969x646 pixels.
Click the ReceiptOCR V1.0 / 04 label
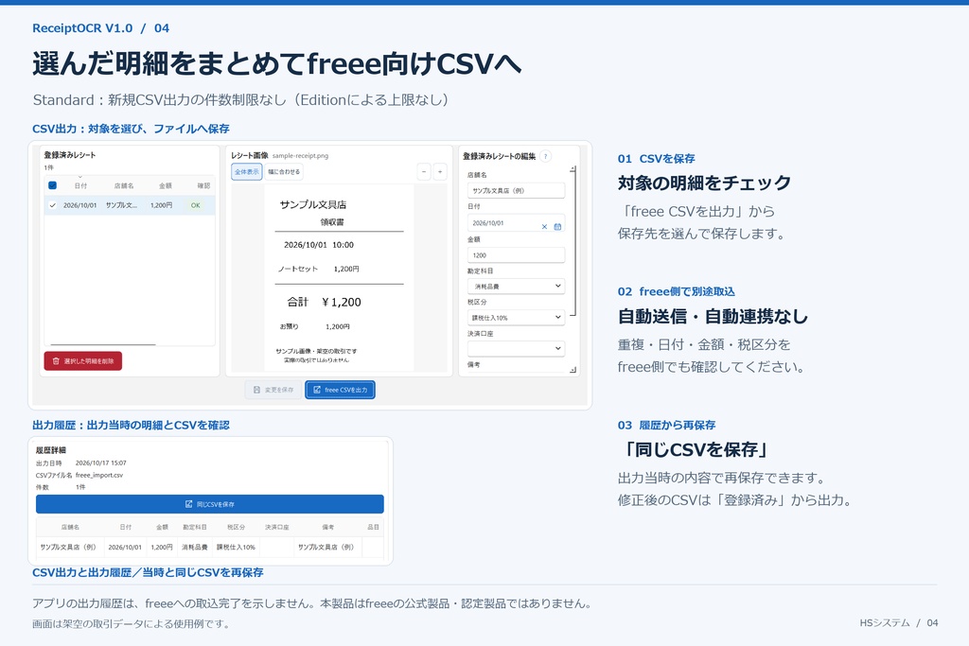pyautogui.click(x=100, y=27)
